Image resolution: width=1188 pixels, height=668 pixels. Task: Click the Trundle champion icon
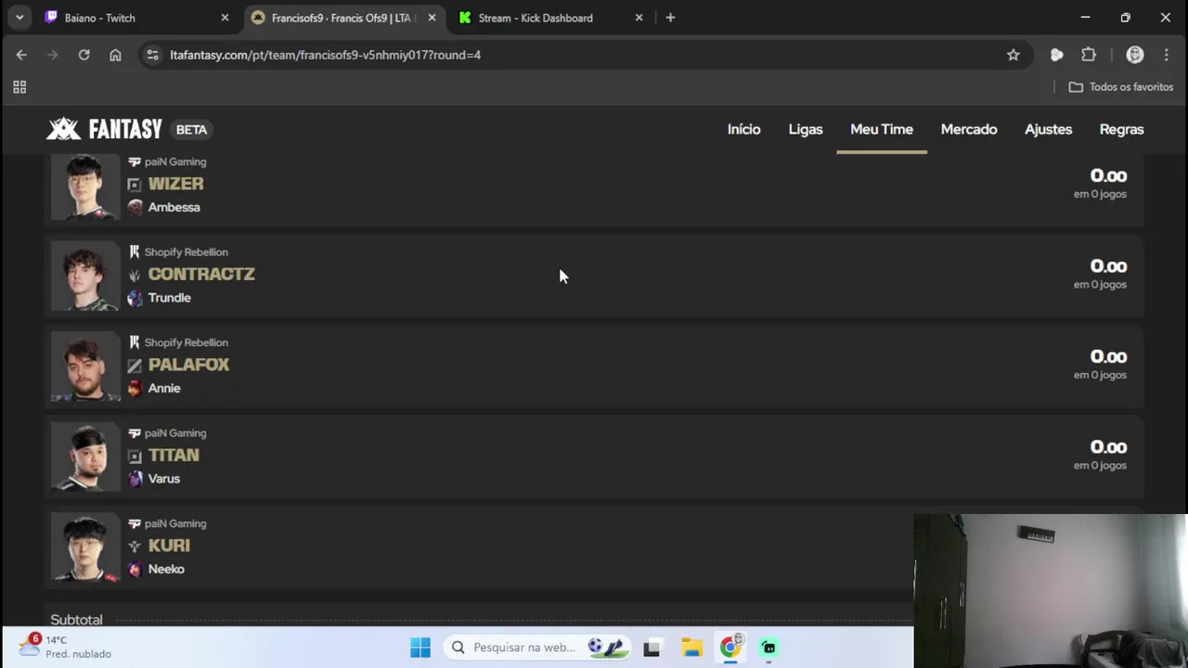[135, 298]
